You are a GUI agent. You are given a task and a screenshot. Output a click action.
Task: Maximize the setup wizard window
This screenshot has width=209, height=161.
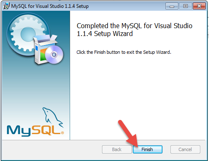click(185, 6)
